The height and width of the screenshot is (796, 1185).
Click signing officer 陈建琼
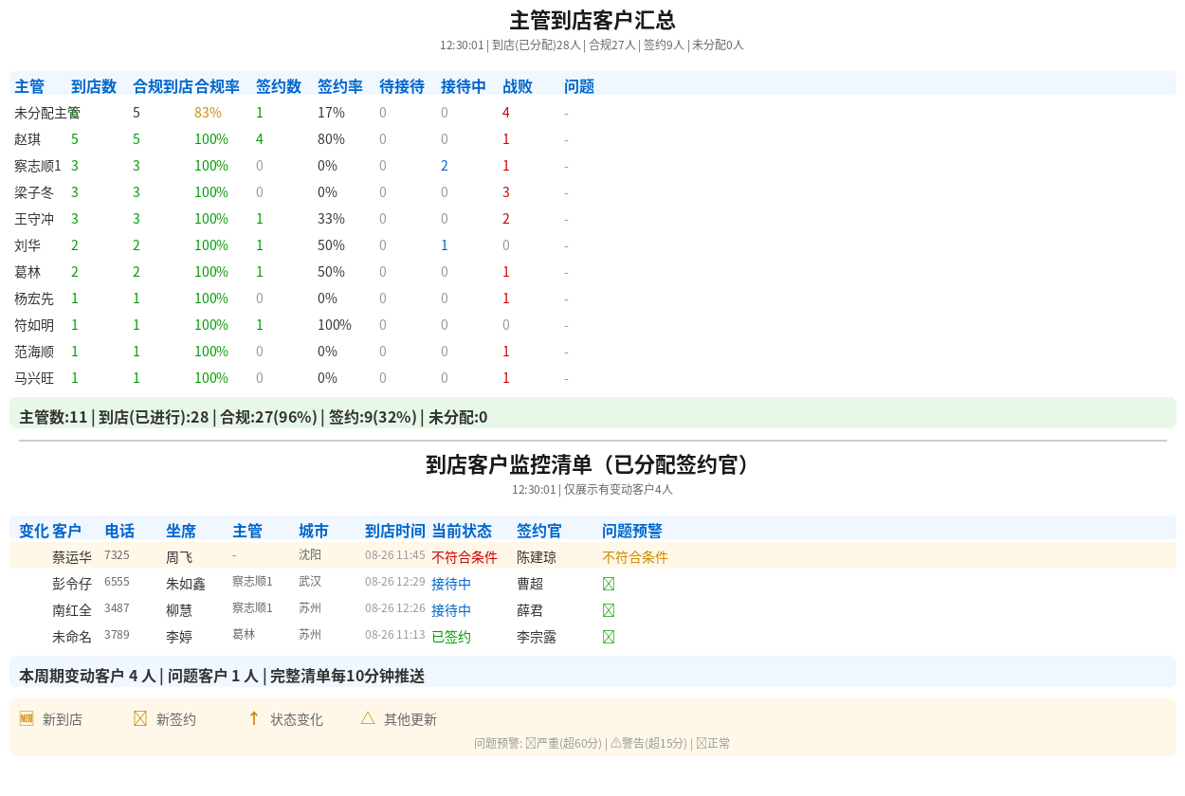point(537,557)
